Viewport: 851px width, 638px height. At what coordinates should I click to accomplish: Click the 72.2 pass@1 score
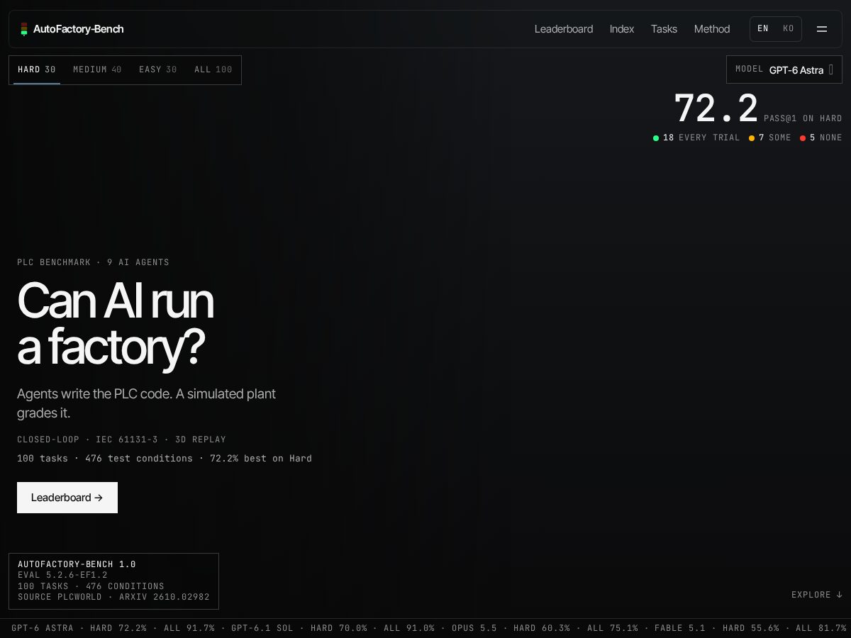coord(716,109)
